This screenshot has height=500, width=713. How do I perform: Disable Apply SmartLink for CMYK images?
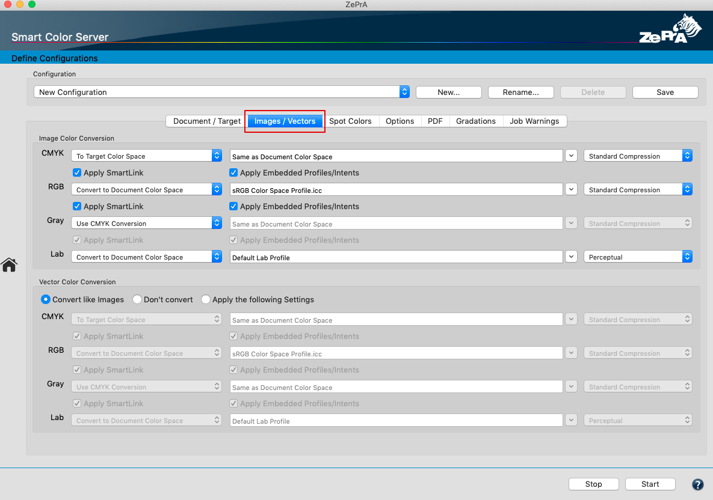coord(77,172)
